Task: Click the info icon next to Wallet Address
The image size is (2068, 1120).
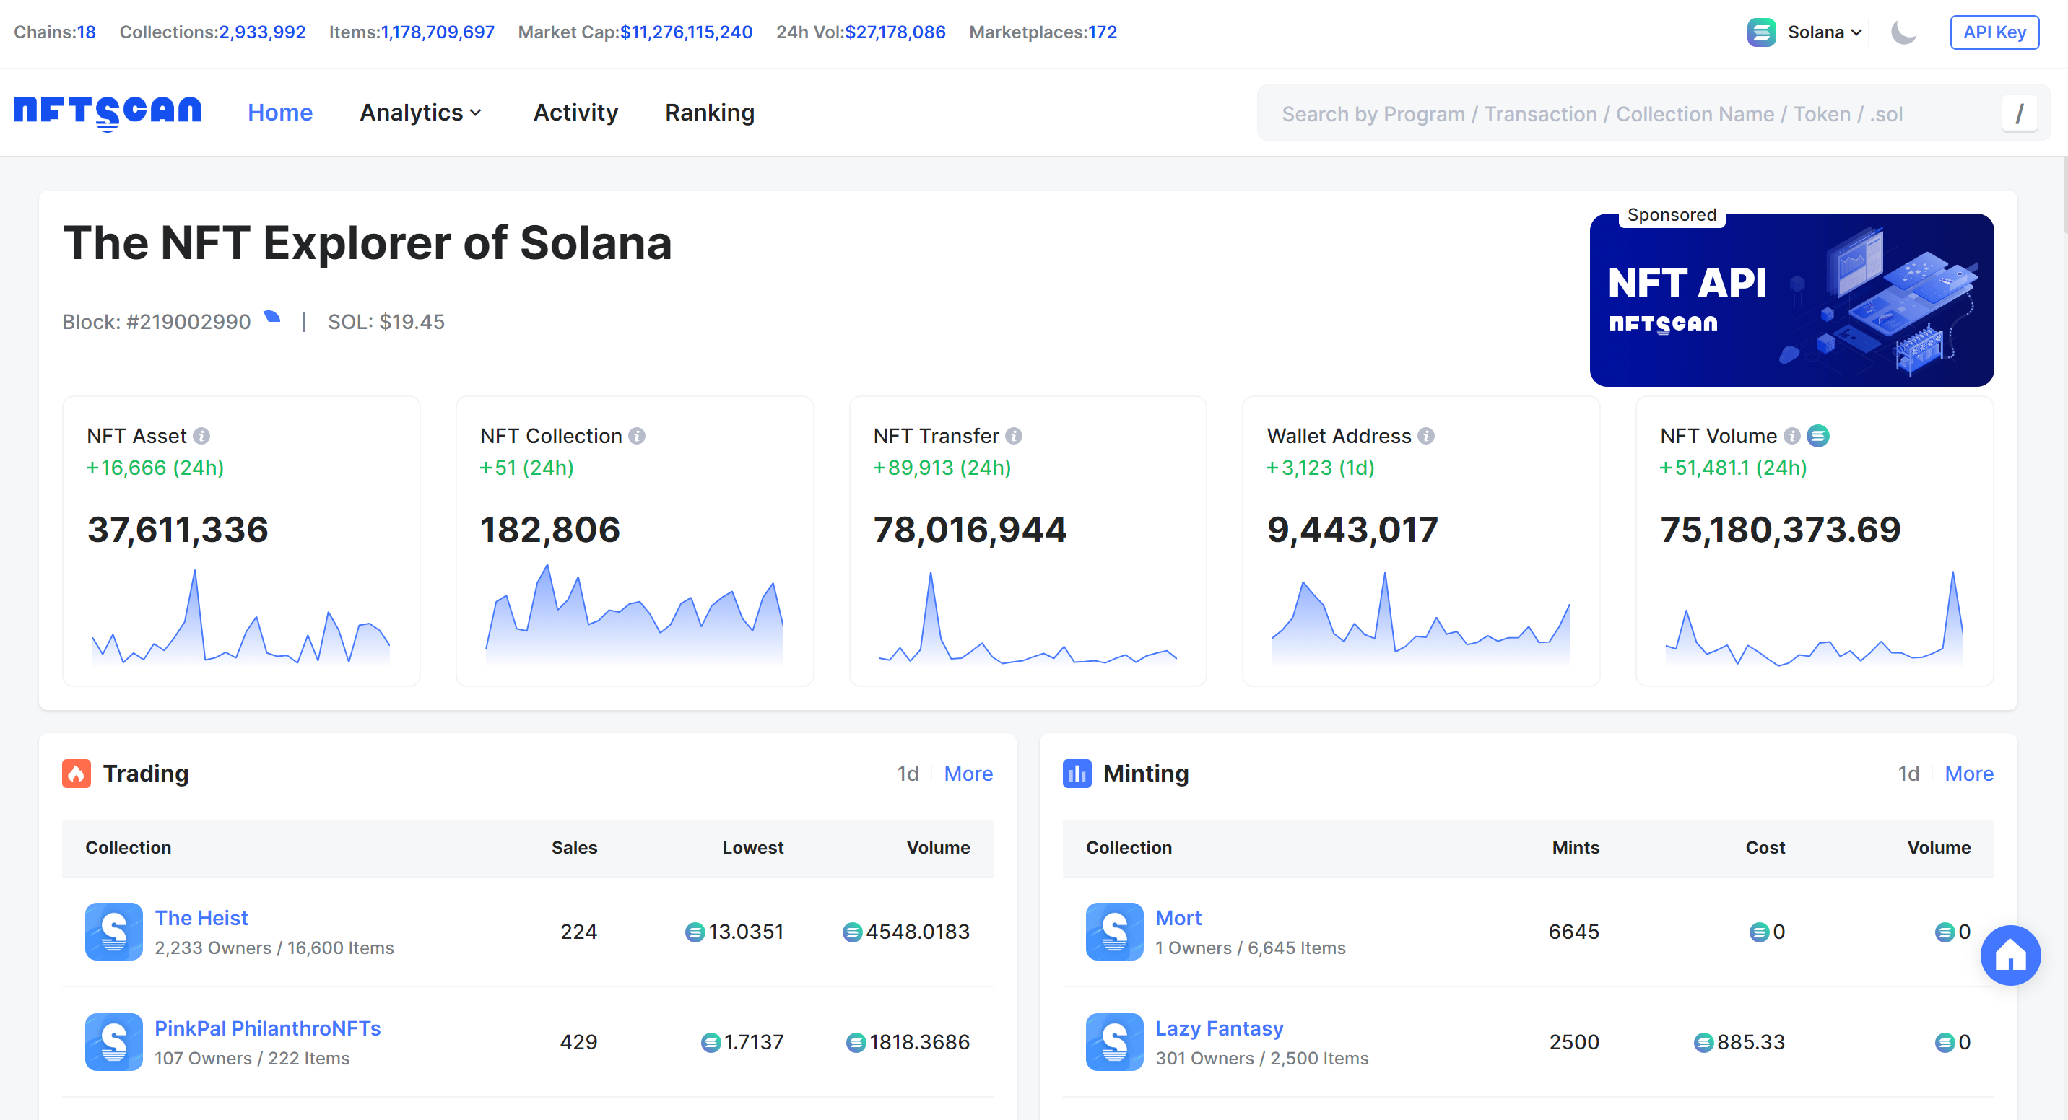Action: pyautogui.click(x=1427, y=436)
